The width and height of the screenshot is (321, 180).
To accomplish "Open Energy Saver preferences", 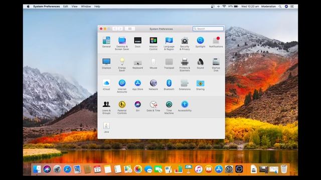I will pyautogui.click(x=122, y=64).
